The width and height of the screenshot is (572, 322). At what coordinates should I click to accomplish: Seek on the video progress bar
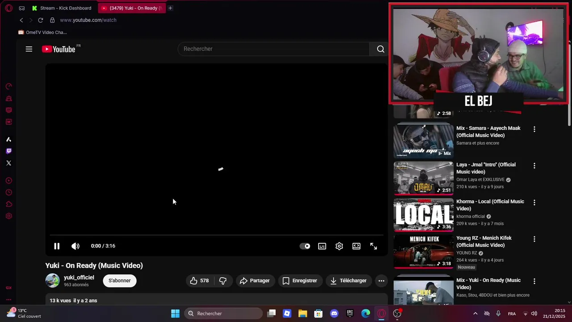(x=216, y=235)
